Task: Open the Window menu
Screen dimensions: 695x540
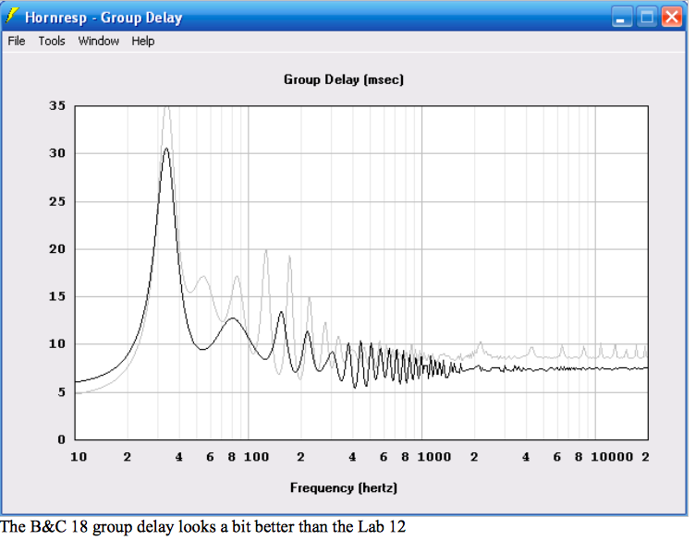Action: click(x=98, y=42)
